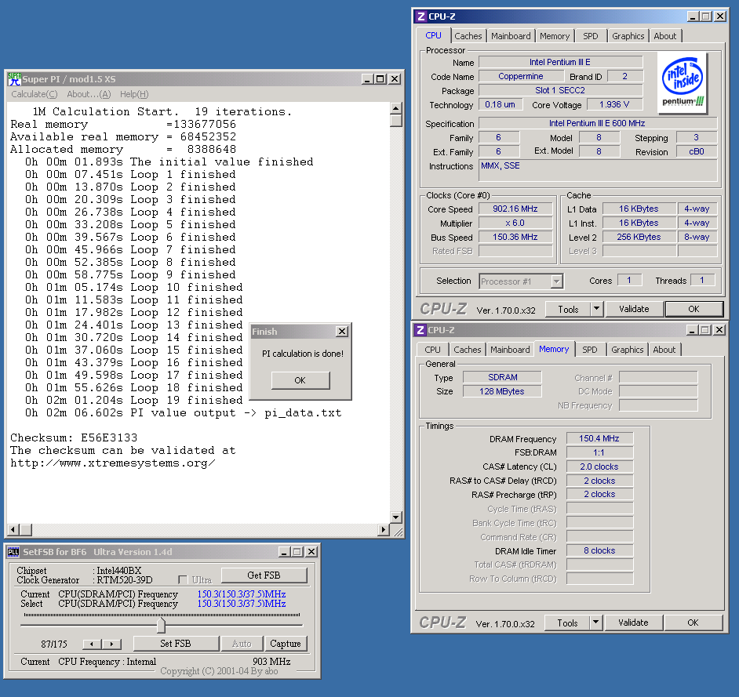Click OK in the PI calculation done dialog

pos(300,380)
